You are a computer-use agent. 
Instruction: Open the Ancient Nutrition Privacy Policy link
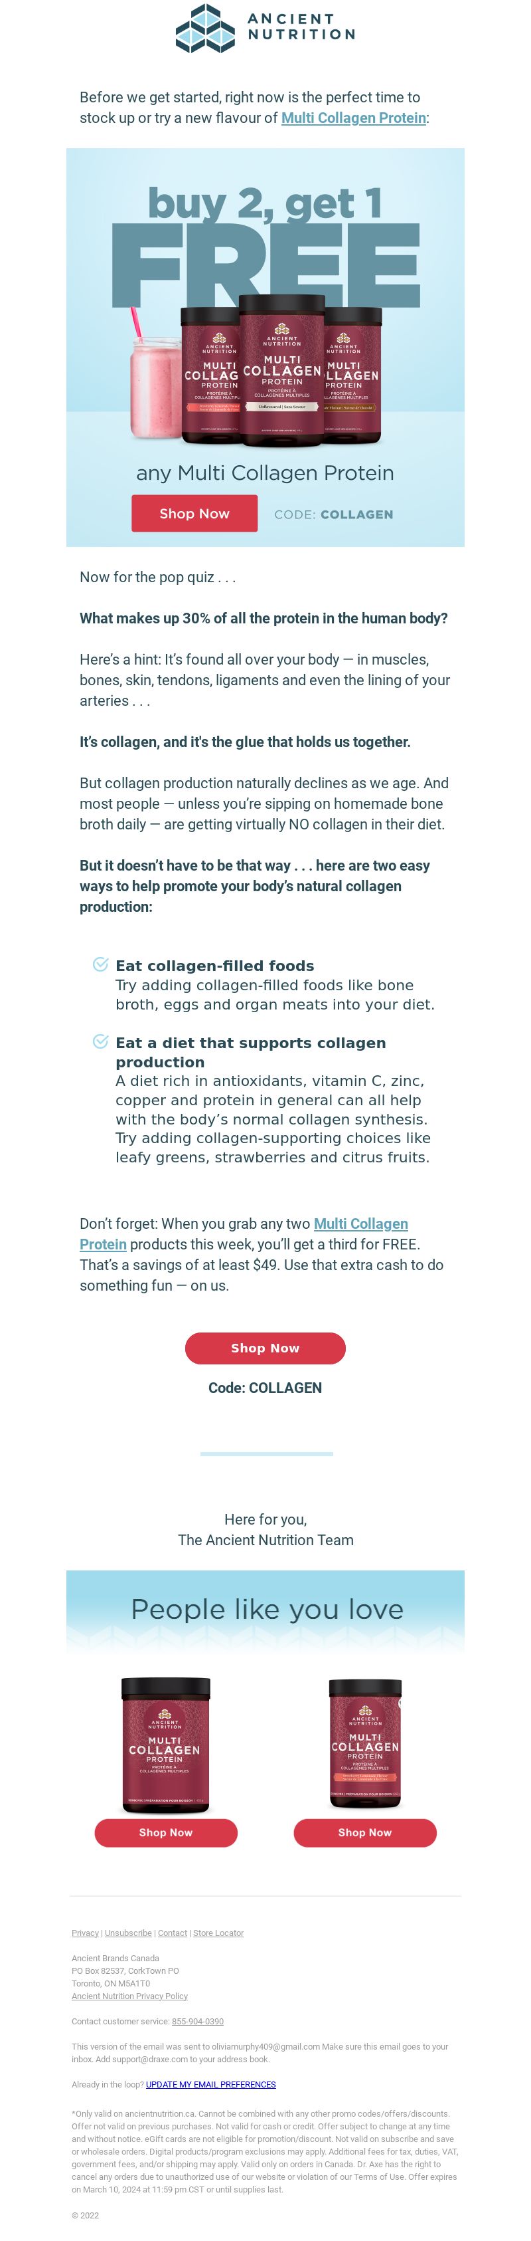(129, 1996)
